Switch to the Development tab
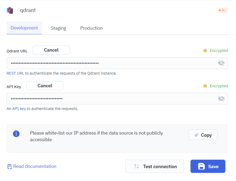This screenshot has height=181, width=236. [x=24, y=28]
